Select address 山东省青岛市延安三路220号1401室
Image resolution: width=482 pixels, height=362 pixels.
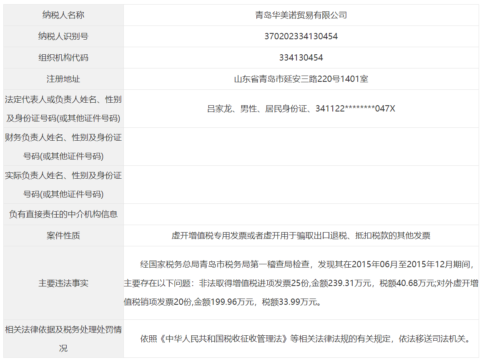click(301, 79)
